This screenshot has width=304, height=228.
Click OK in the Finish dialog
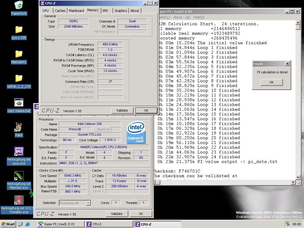[x=271, y=82]
